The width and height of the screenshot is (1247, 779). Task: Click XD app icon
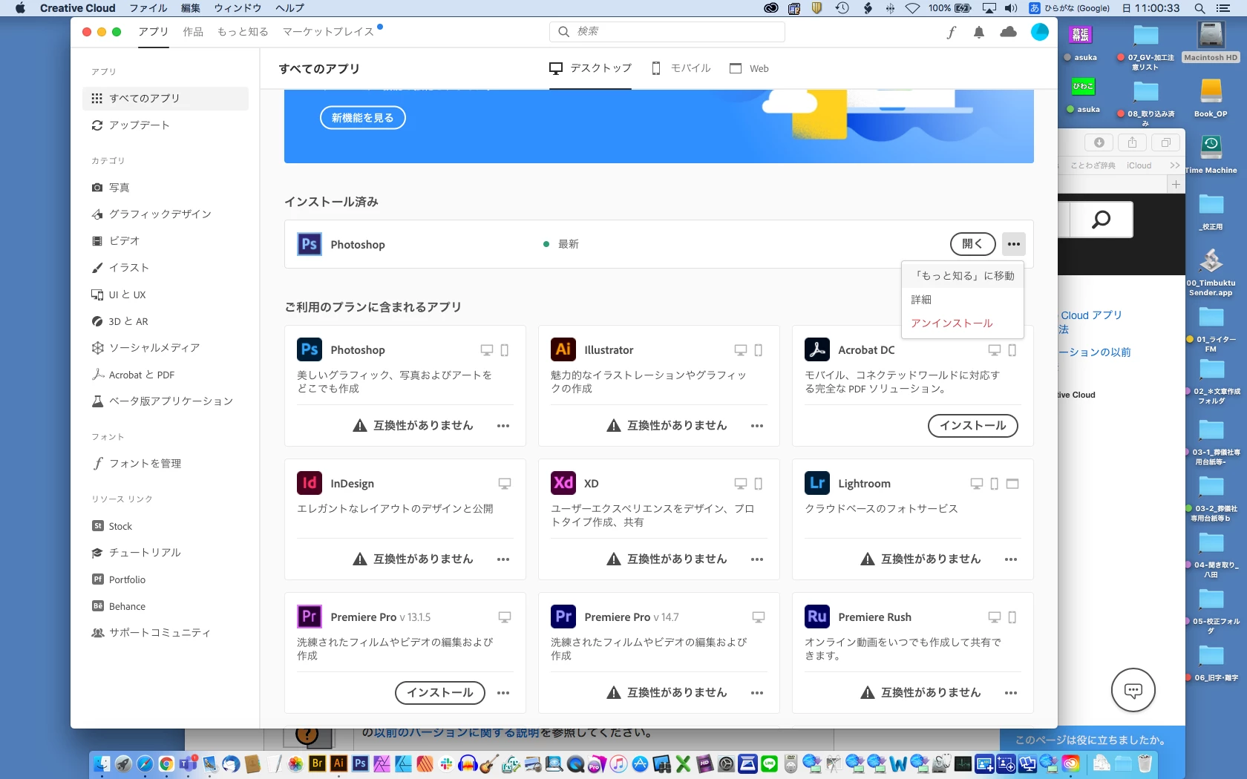click(x=563, y=483)
